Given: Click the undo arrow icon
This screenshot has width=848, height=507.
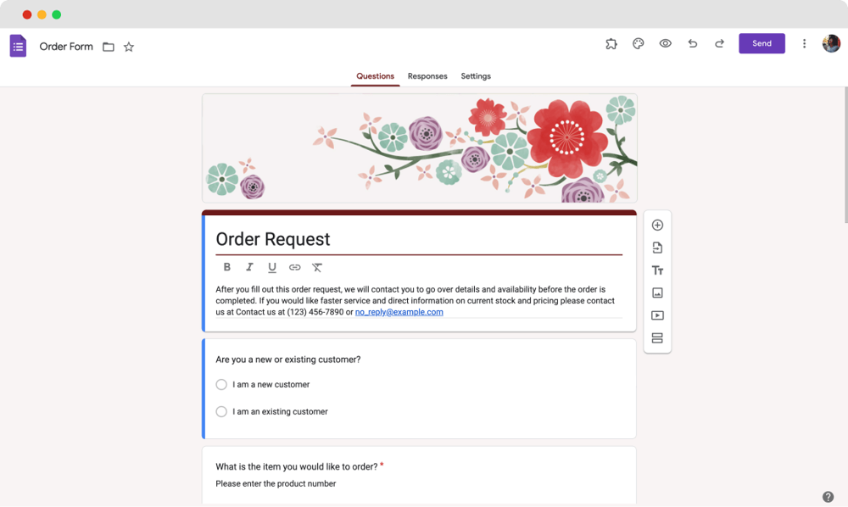Looking at the screenshot, I should coord(692,43).
